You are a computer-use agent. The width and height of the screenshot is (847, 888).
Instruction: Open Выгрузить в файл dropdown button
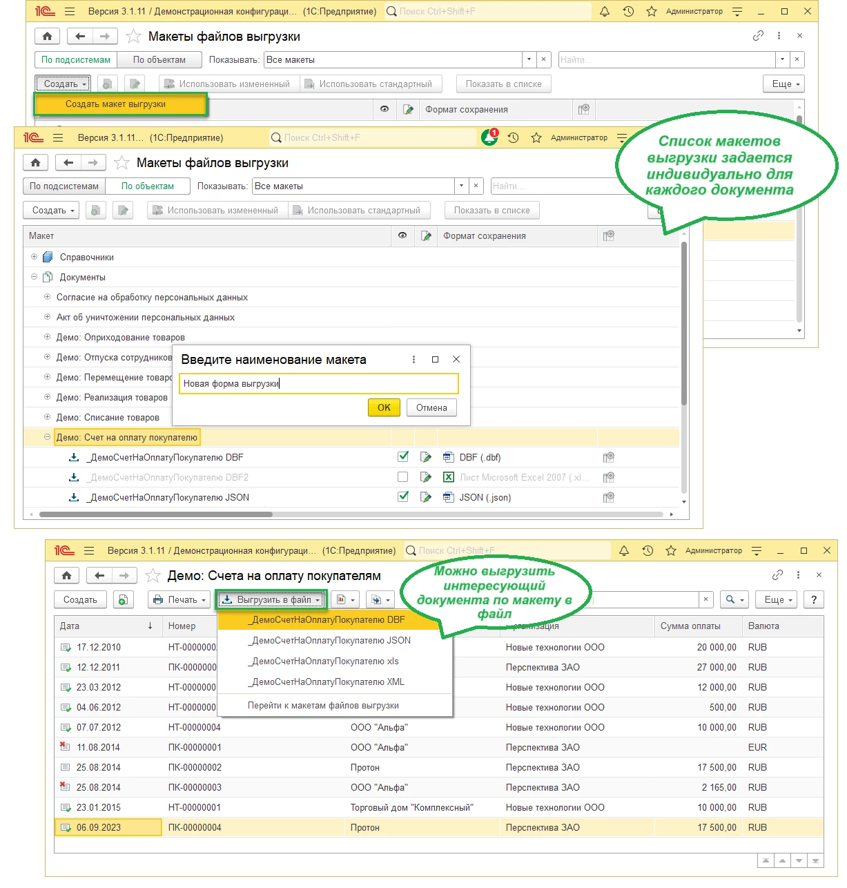(x=271, y=600)
